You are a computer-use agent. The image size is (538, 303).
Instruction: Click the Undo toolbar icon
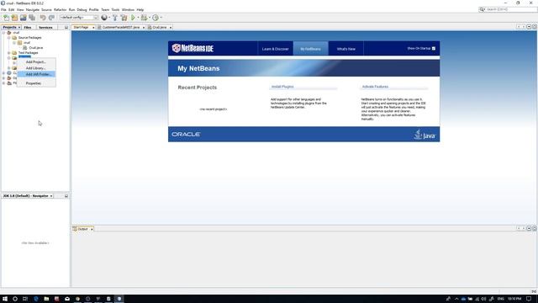[43, 18]
